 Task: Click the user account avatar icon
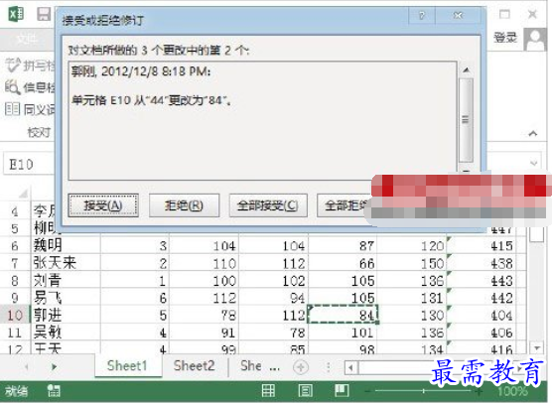pyautogui.click(x=535, y=39)
